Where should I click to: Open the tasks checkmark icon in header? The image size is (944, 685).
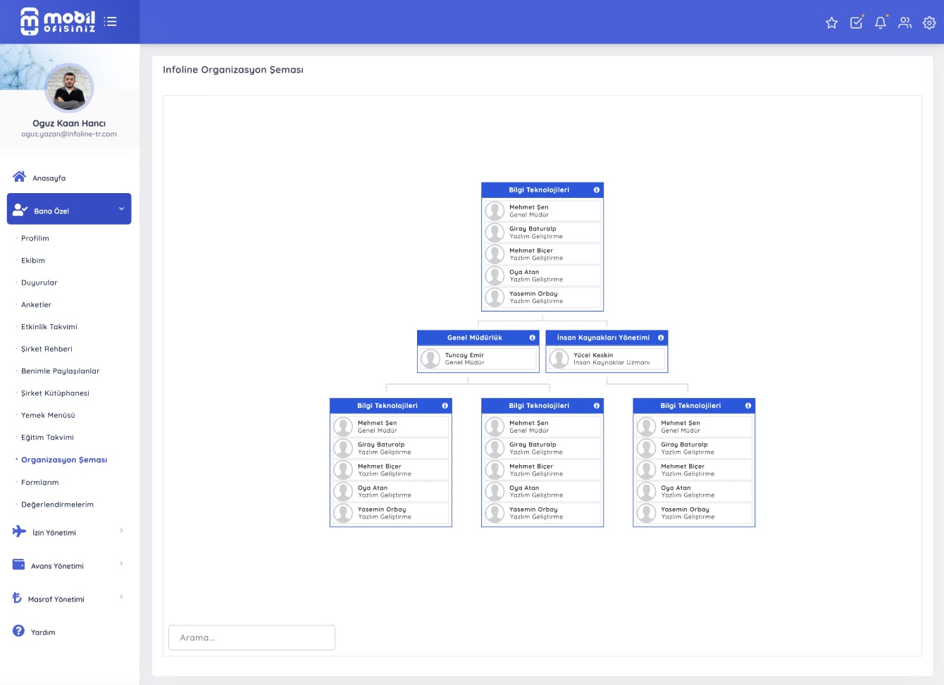coord(856,23)
